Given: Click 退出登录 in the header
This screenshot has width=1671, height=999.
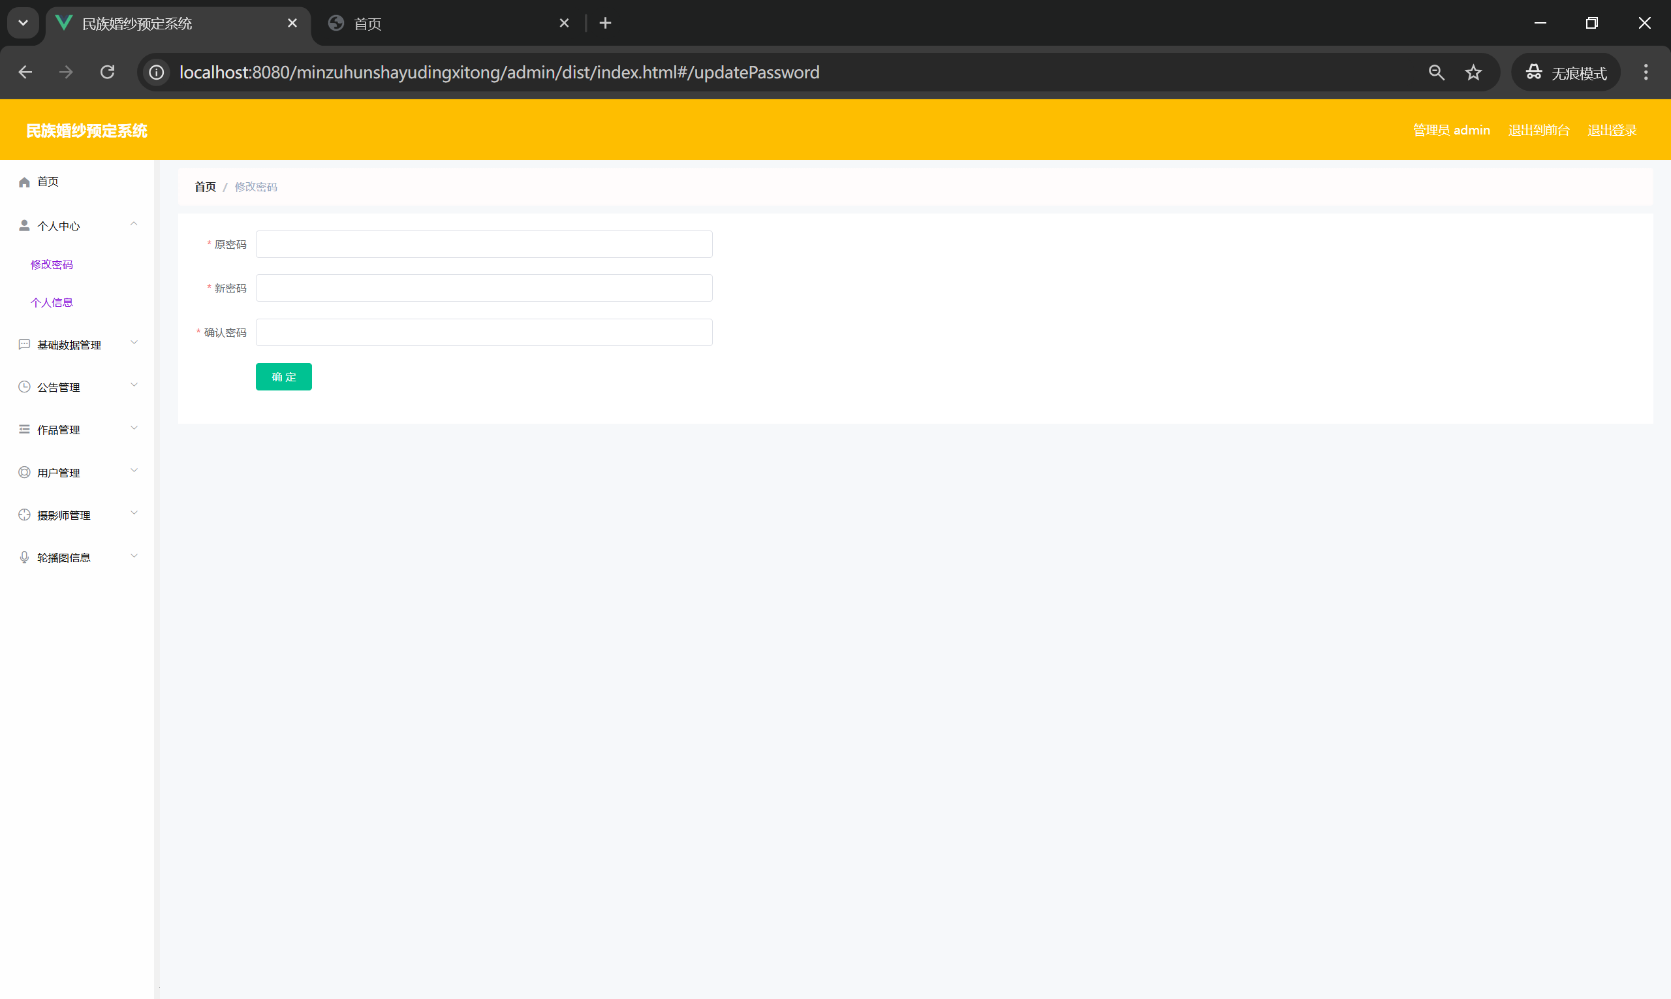Looking at the screenshot, I should (x=1612, y=130).
